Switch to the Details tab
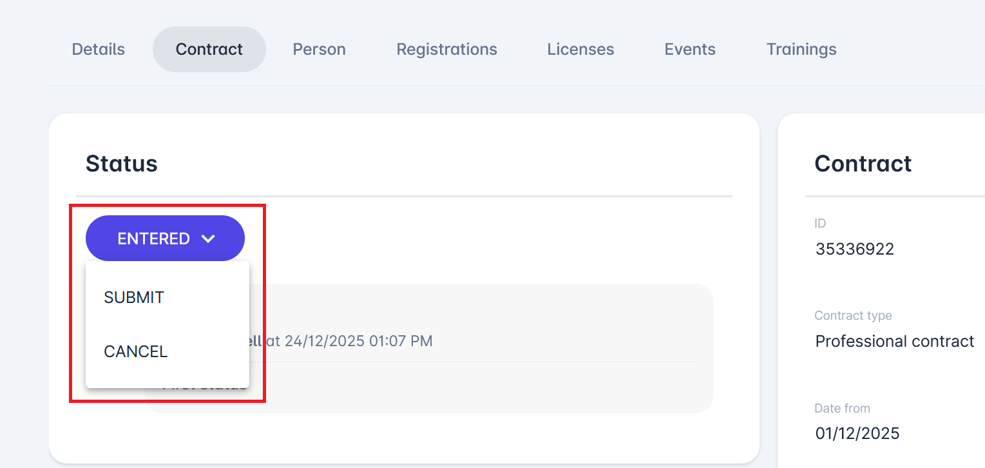The width and height of the screenshot is (985, 468). (x=99, y=49)
